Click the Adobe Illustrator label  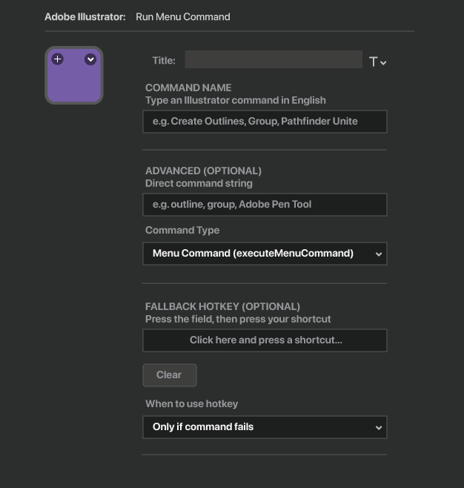click(x=85, y=17)
